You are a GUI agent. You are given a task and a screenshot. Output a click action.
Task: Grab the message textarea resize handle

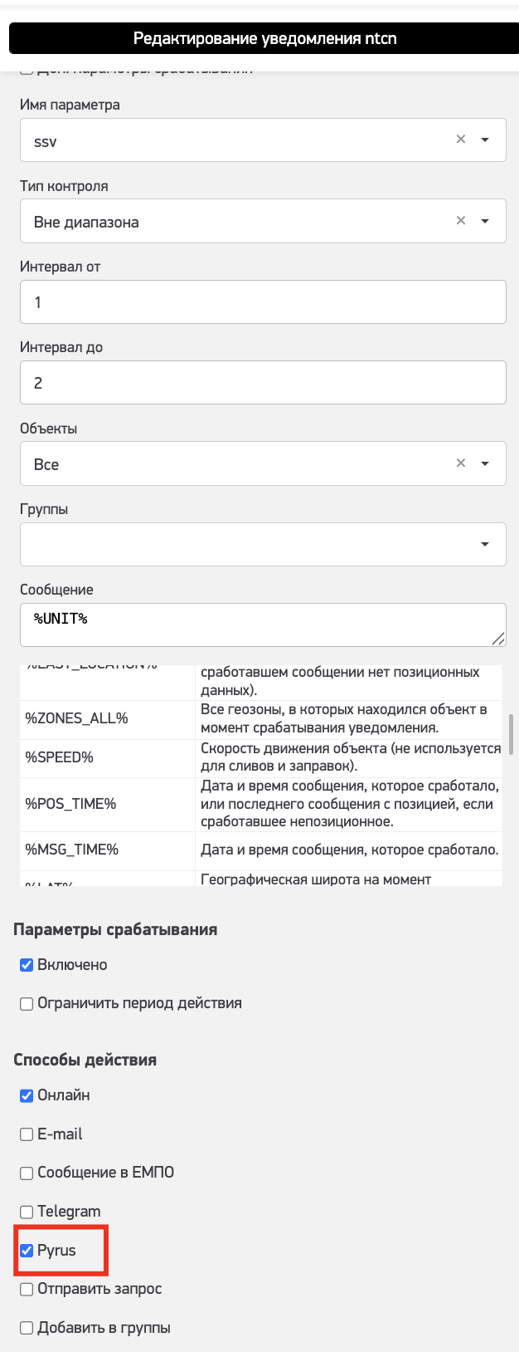tap(497, 639)
